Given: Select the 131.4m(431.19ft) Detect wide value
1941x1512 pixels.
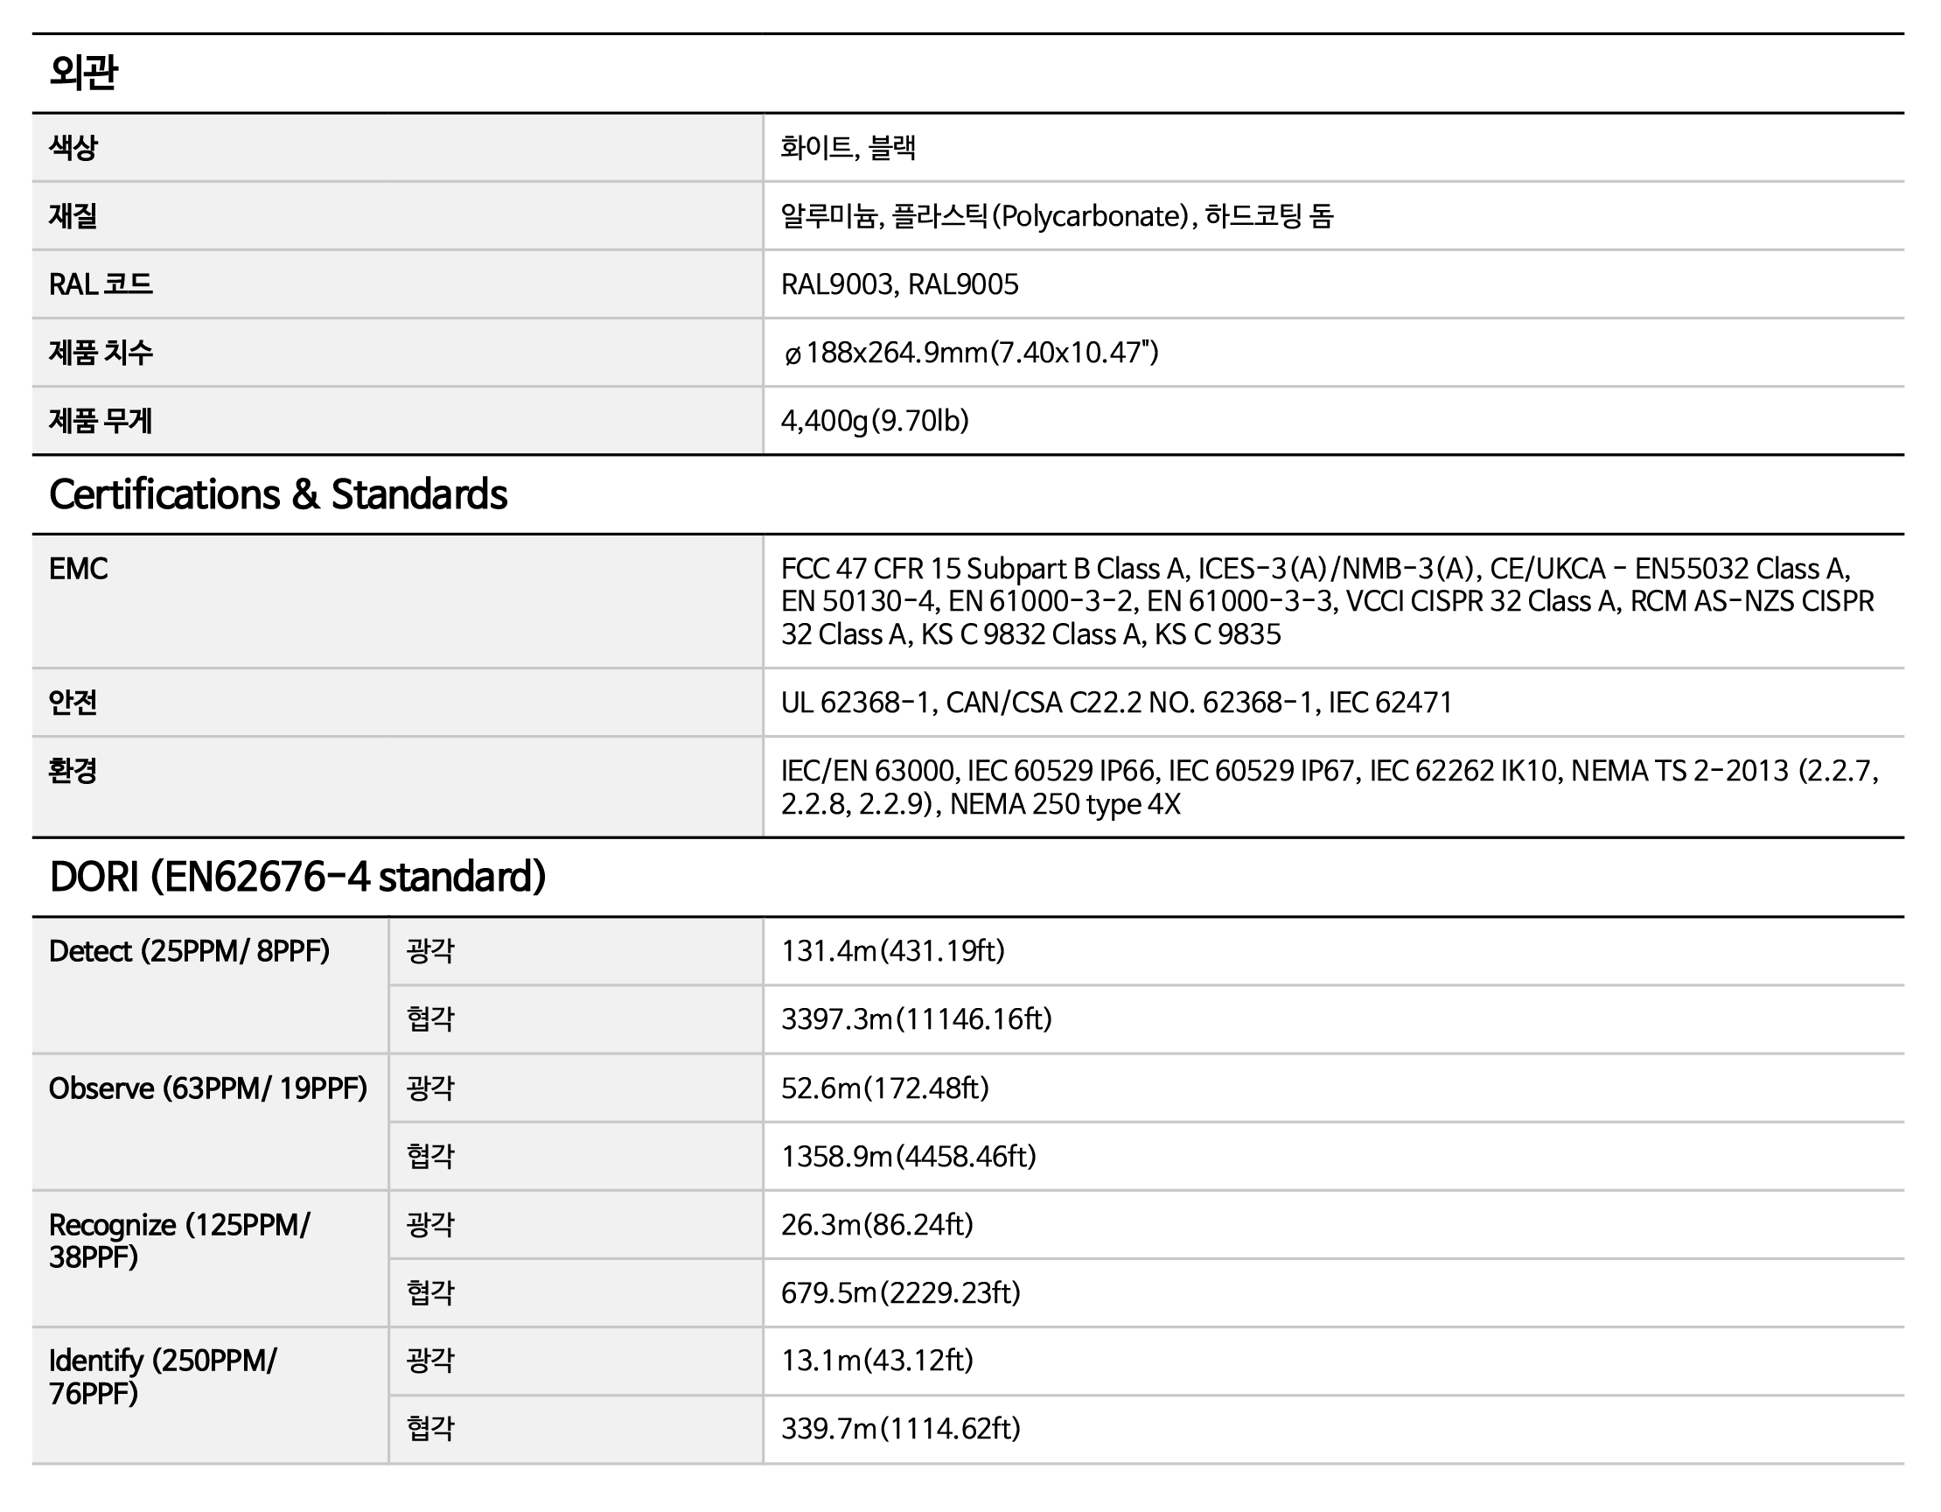Looking at the screenshot, I should click(892, 951).
